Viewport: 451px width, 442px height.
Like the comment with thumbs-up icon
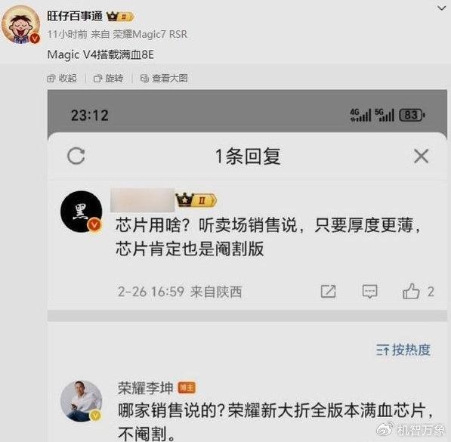point(411,291)
